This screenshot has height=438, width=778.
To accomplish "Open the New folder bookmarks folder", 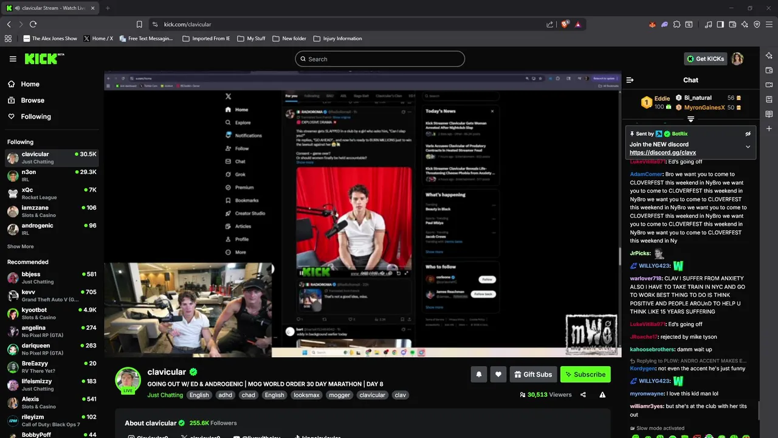I will point(289,38).
